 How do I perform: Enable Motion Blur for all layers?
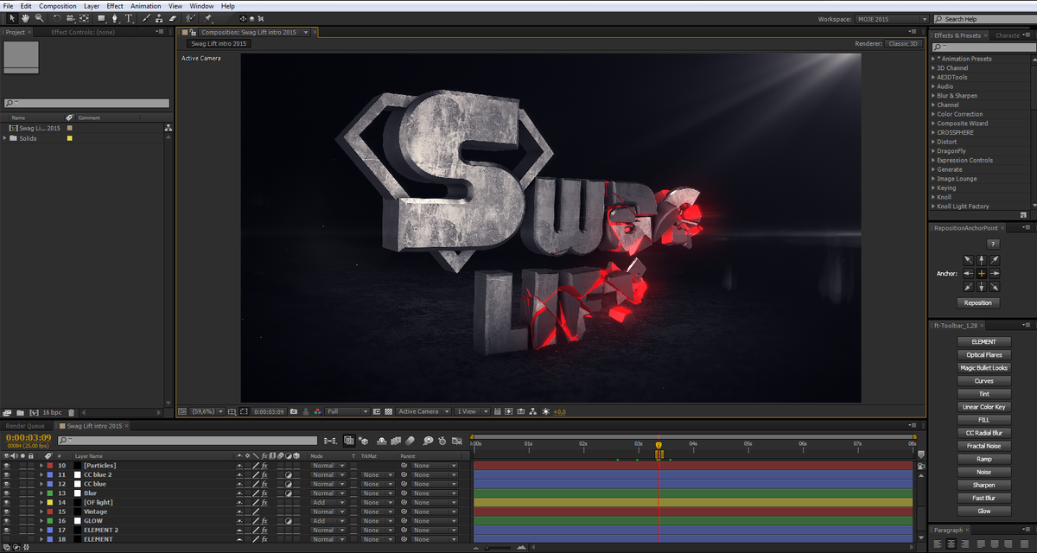(x=410, y=441)
